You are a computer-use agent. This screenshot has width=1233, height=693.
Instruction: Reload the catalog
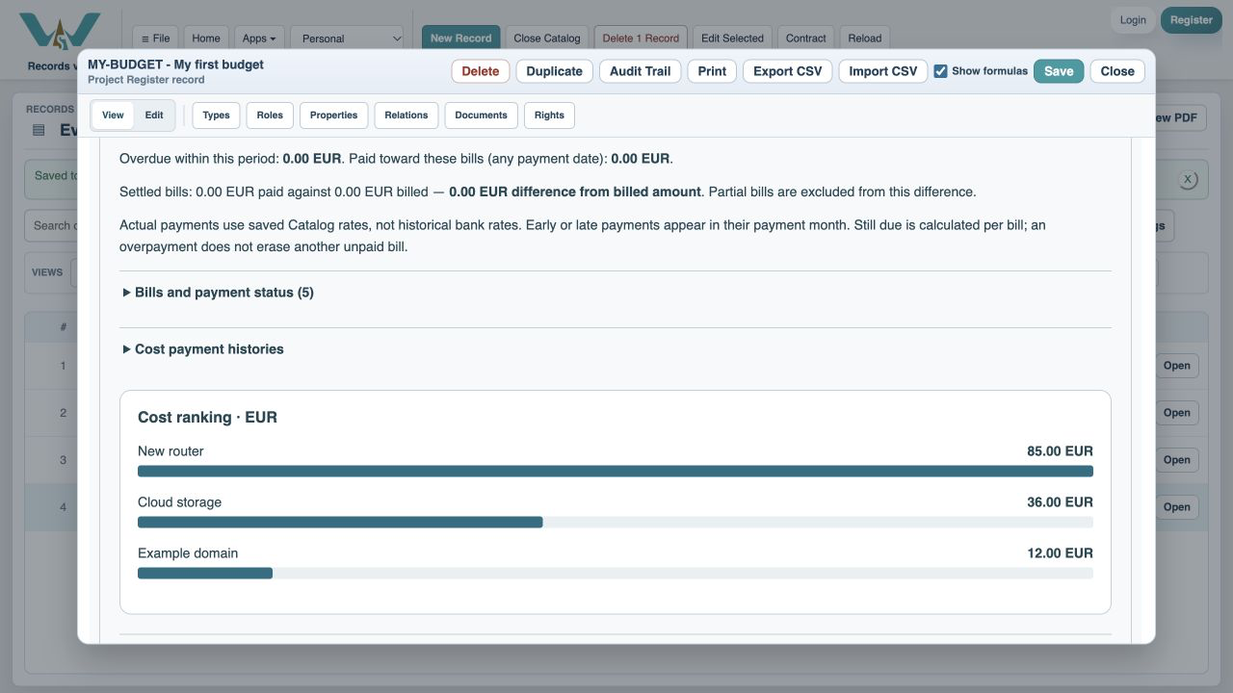tap(865, 38)
